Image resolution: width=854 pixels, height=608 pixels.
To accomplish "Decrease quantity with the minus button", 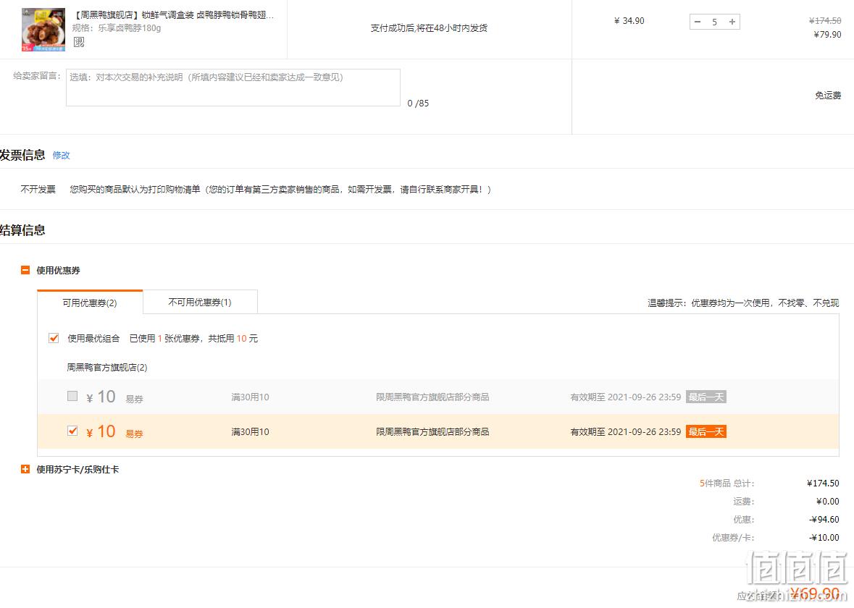I will click(698, 22).
